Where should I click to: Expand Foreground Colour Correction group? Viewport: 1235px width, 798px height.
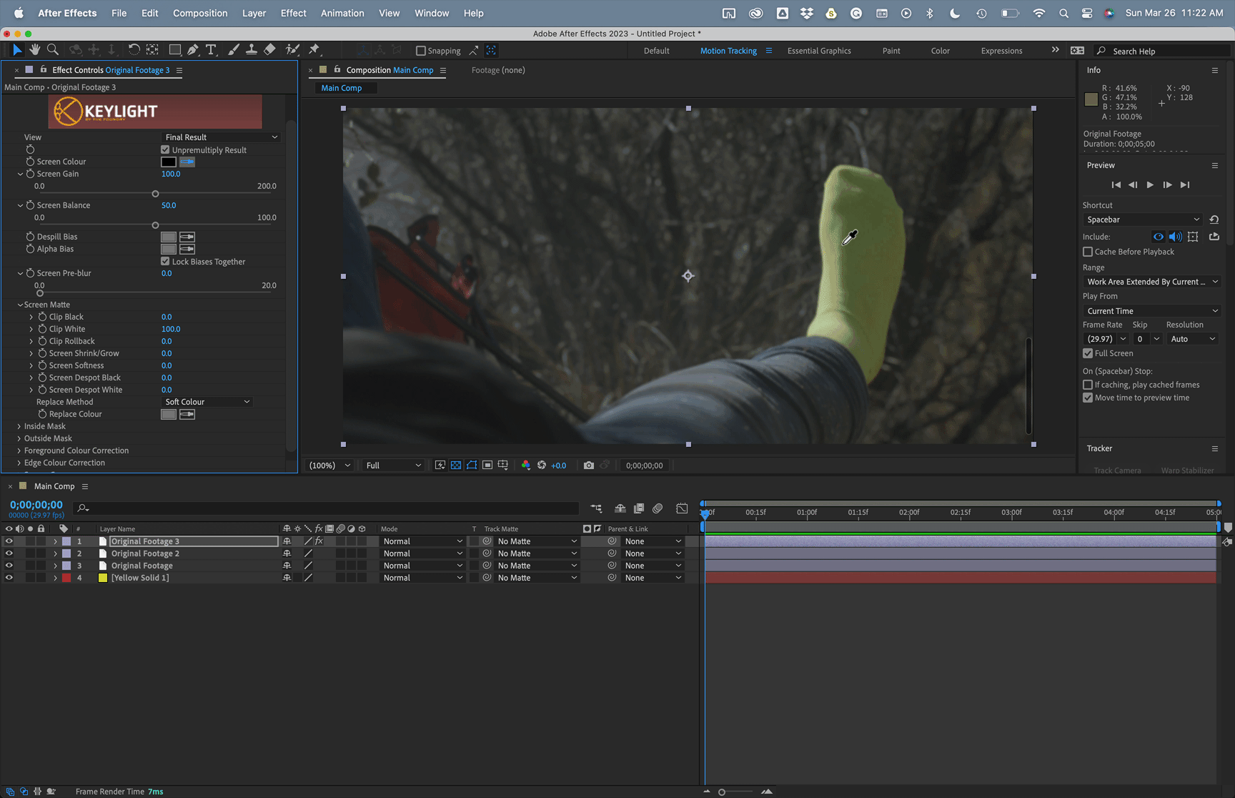(19, 450)
